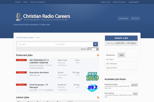Click the big blue Submit a Job button

121,38
